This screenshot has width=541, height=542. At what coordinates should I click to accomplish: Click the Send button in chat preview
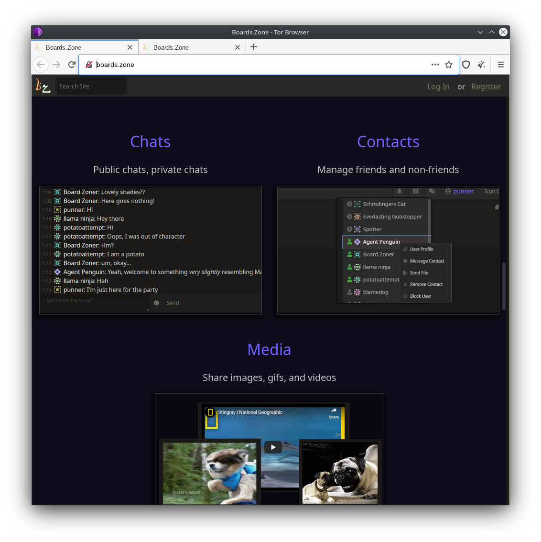[x=173, y=303]
